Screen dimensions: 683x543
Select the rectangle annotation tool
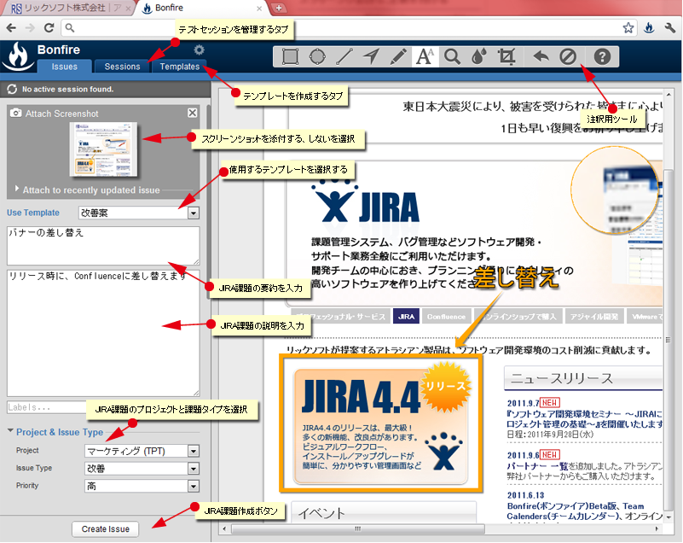290,56
